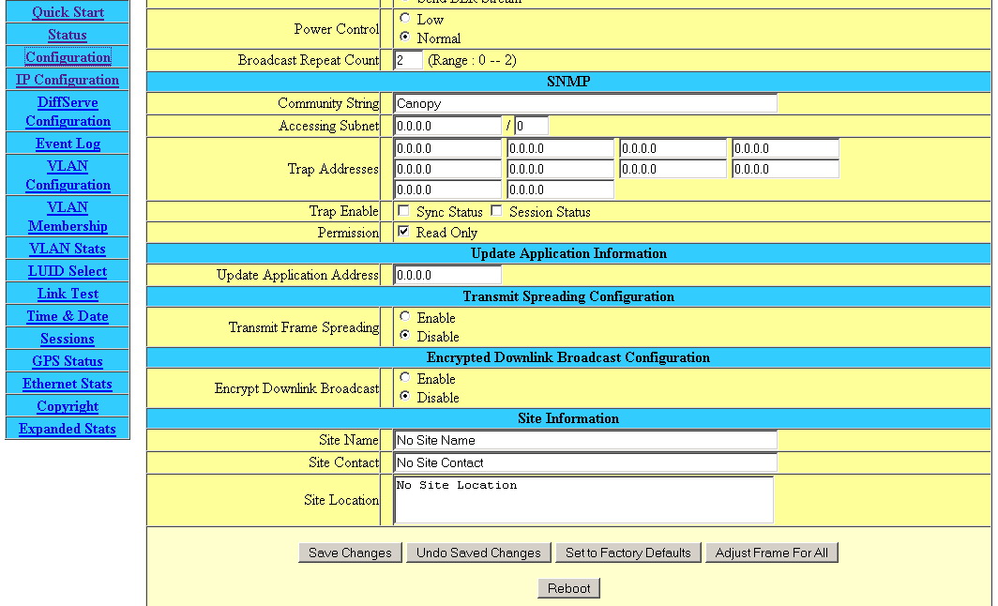
Task: Click Set to Factory Defaults
Action: (x=628, y=553)
